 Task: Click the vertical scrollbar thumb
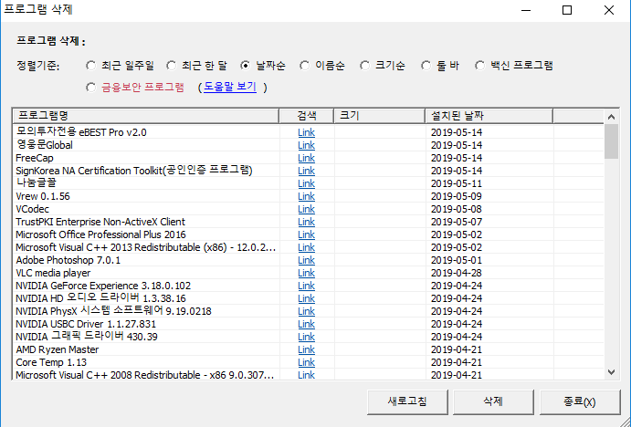point(611,141)
